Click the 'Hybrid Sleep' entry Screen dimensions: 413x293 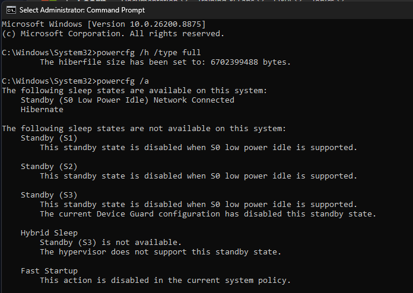pos(49,233)
